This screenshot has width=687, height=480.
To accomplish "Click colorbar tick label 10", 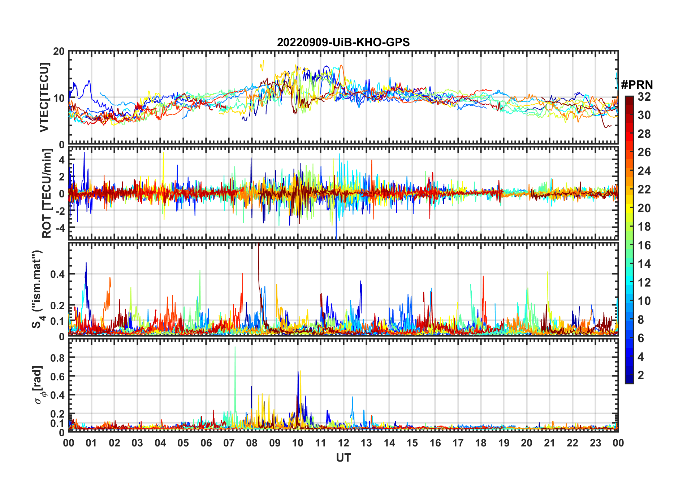I will (644, 301).
